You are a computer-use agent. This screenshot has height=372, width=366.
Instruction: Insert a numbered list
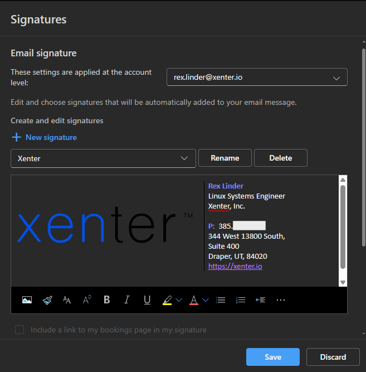click(241, 300)
